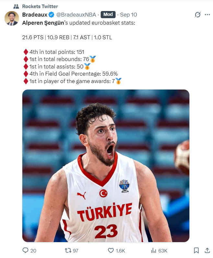Screen dimensions: 213x258
Task: Click the blue verified badge
Action: pos(51,15)
